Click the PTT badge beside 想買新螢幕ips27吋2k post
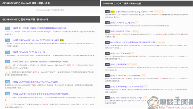 tap(107, 87)
